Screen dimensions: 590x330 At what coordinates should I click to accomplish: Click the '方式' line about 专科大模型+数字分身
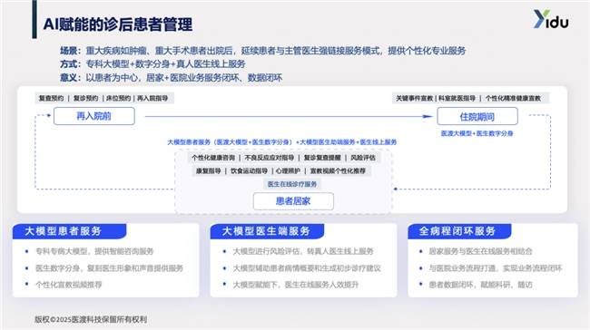point(152,63)
